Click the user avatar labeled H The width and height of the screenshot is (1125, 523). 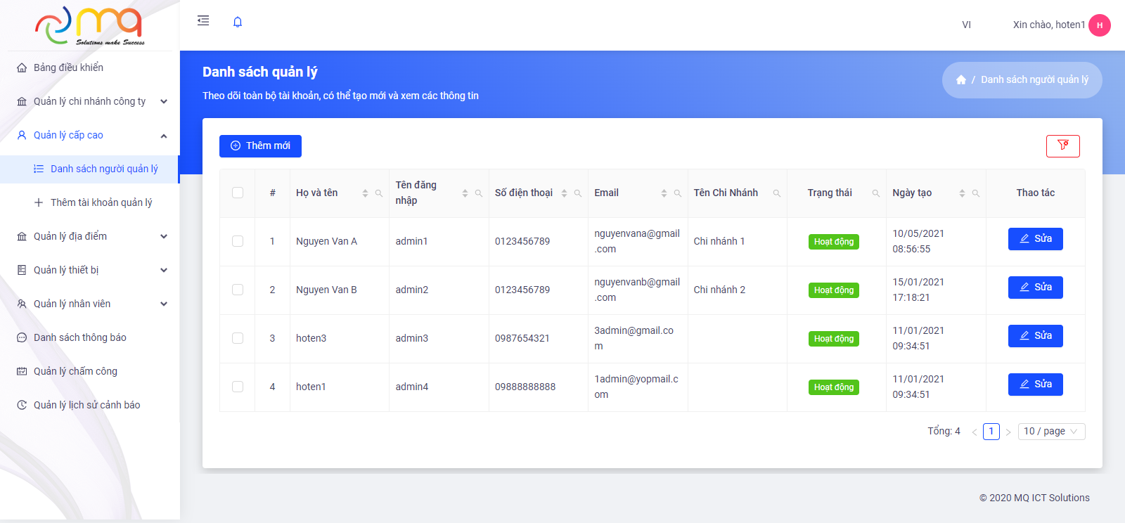coord(1099,25)
